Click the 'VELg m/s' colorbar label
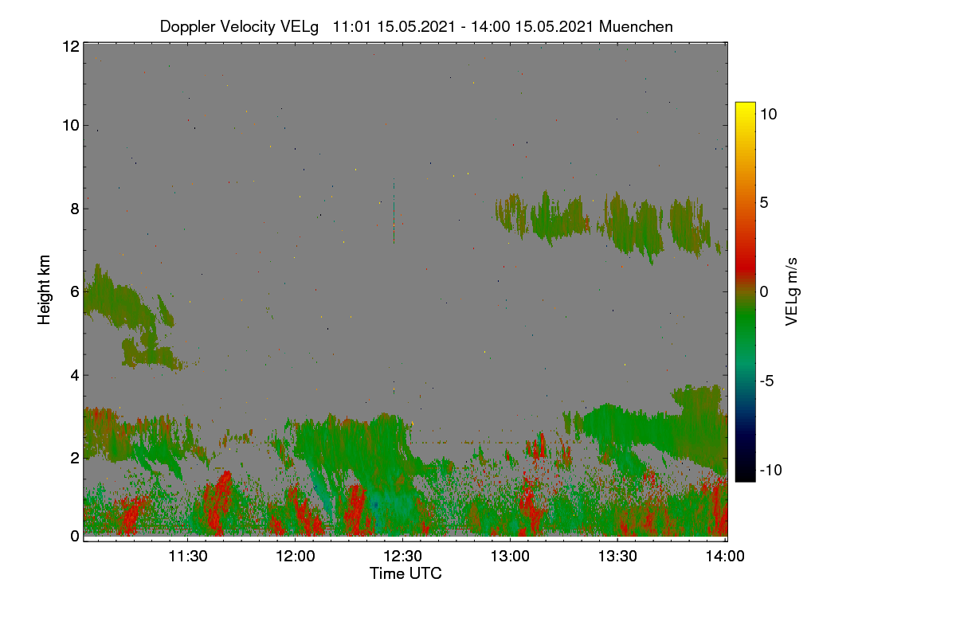This screenshot has height=637, width=956. click(792, 291)
